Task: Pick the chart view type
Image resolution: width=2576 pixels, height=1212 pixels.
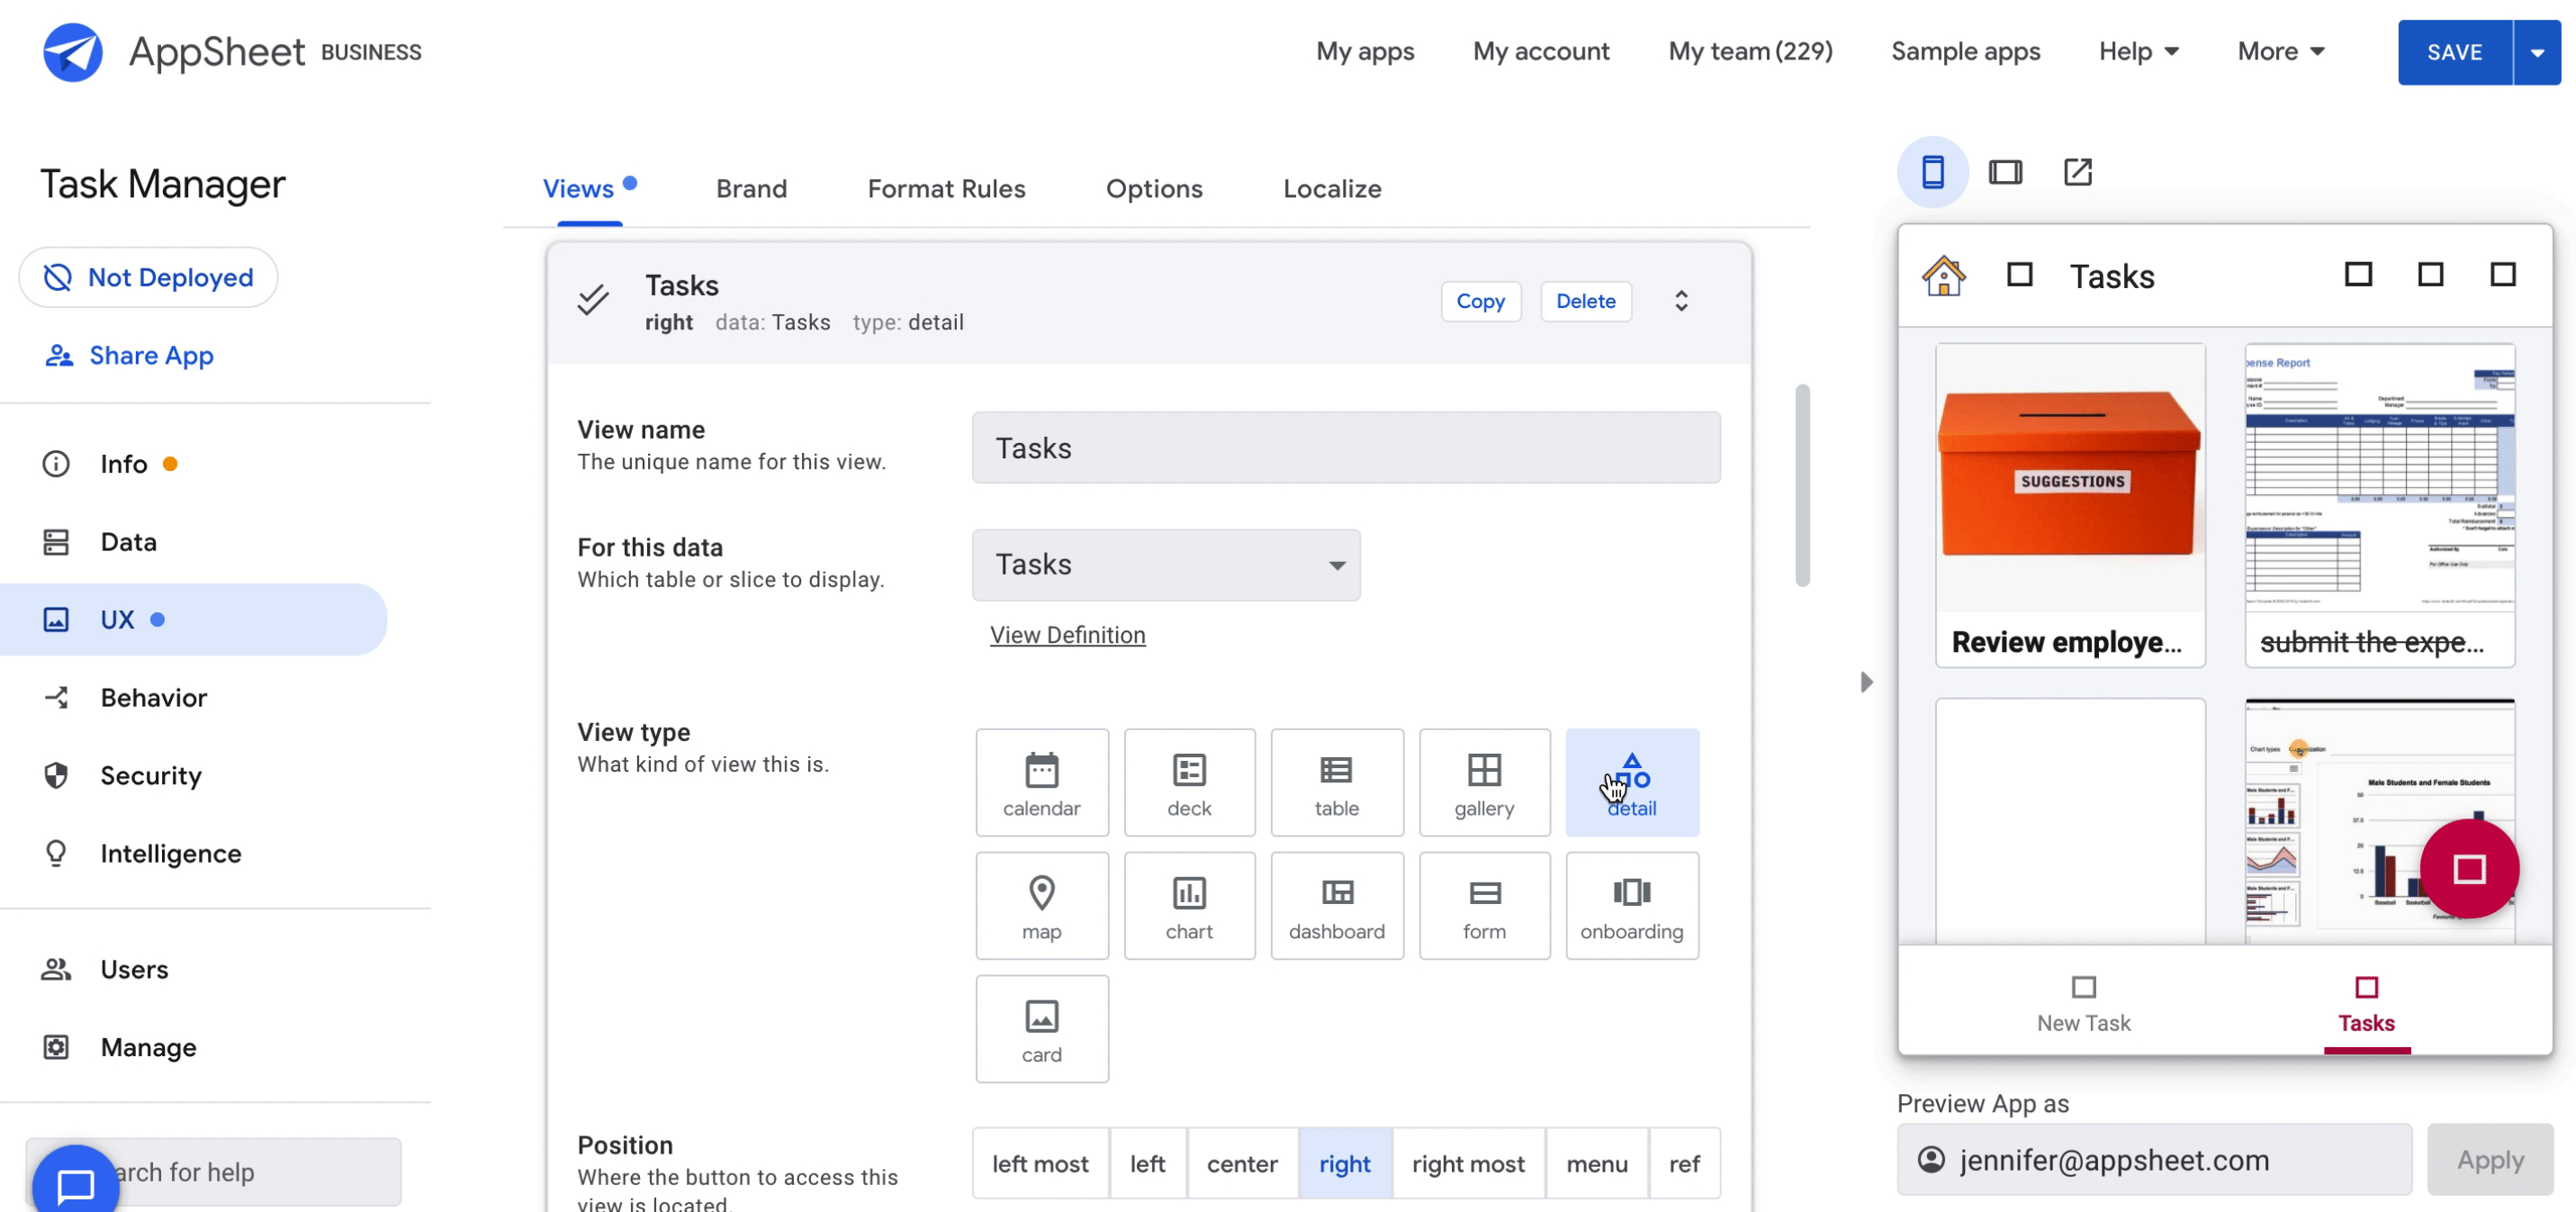Action: (x=1188, y=906)
